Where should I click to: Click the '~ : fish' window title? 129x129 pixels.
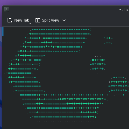[124, 9]
